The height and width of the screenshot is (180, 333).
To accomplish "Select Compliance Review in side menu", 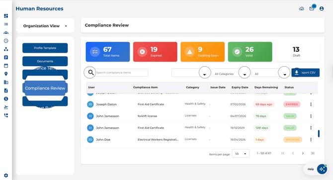I will [x=45, y=88].
